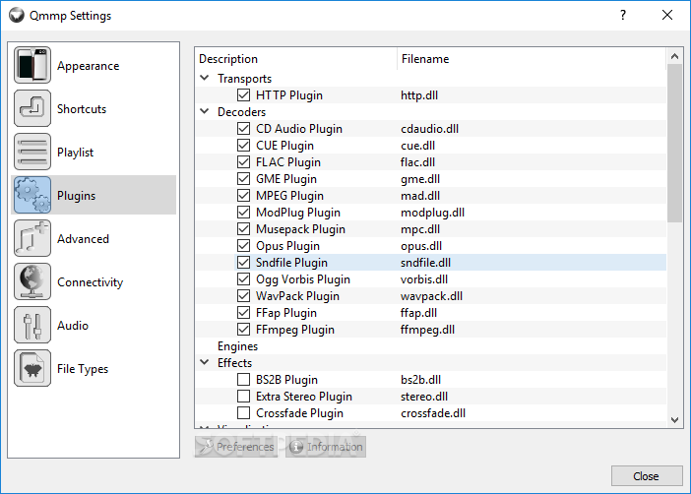Click the question mark help button
Image resolution: width=691 pixels, height=494 pixels.
click(623, 15)
